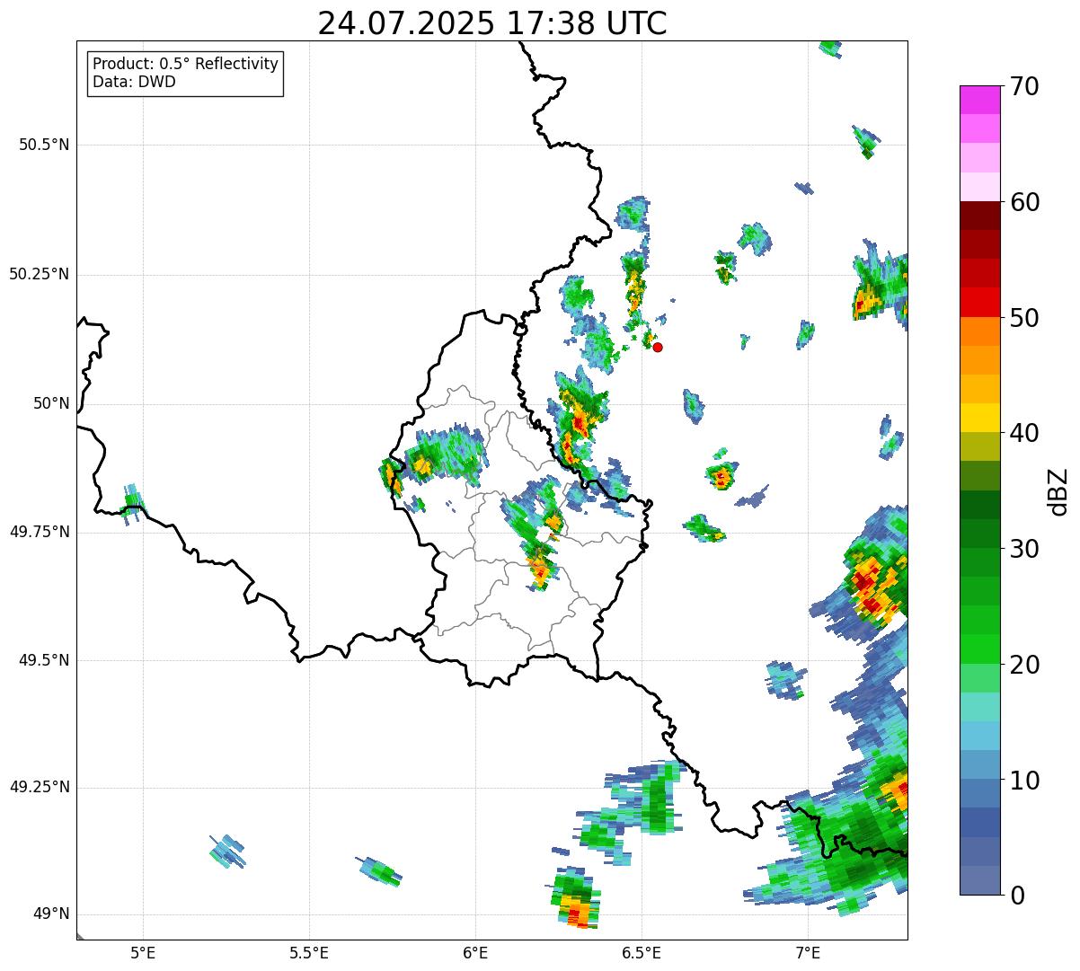This screenshot has height=971, width=1080.
Task: Click the '5°E' longitude label
Action: pos(143,952)
